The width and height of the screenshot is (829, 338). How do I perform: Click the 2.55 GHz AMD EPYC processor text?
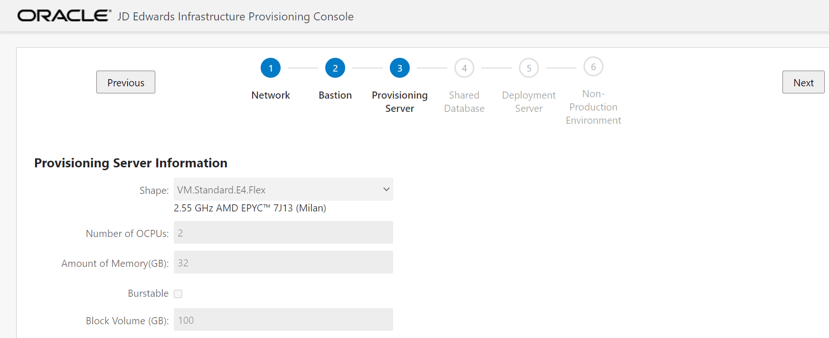coord(250,208)
